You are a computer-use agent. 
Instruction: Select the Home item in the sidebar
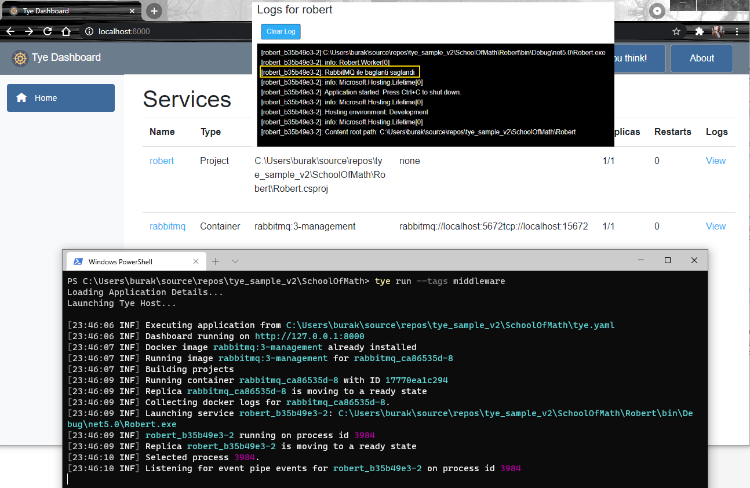click(x=60, y=98)
